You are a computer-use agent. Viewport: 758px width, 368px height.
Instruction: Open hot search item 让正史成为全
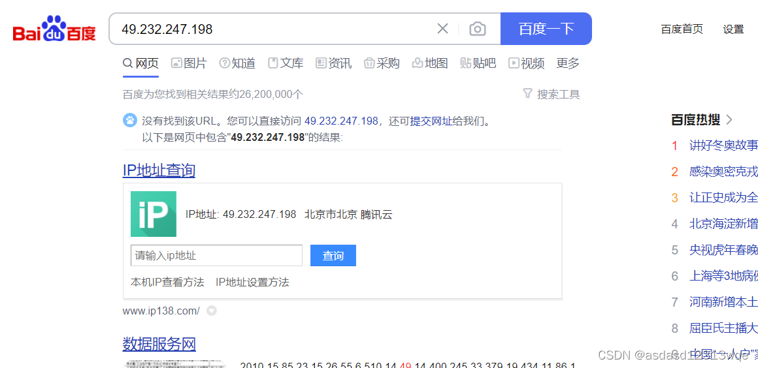(x=723, y=198)
